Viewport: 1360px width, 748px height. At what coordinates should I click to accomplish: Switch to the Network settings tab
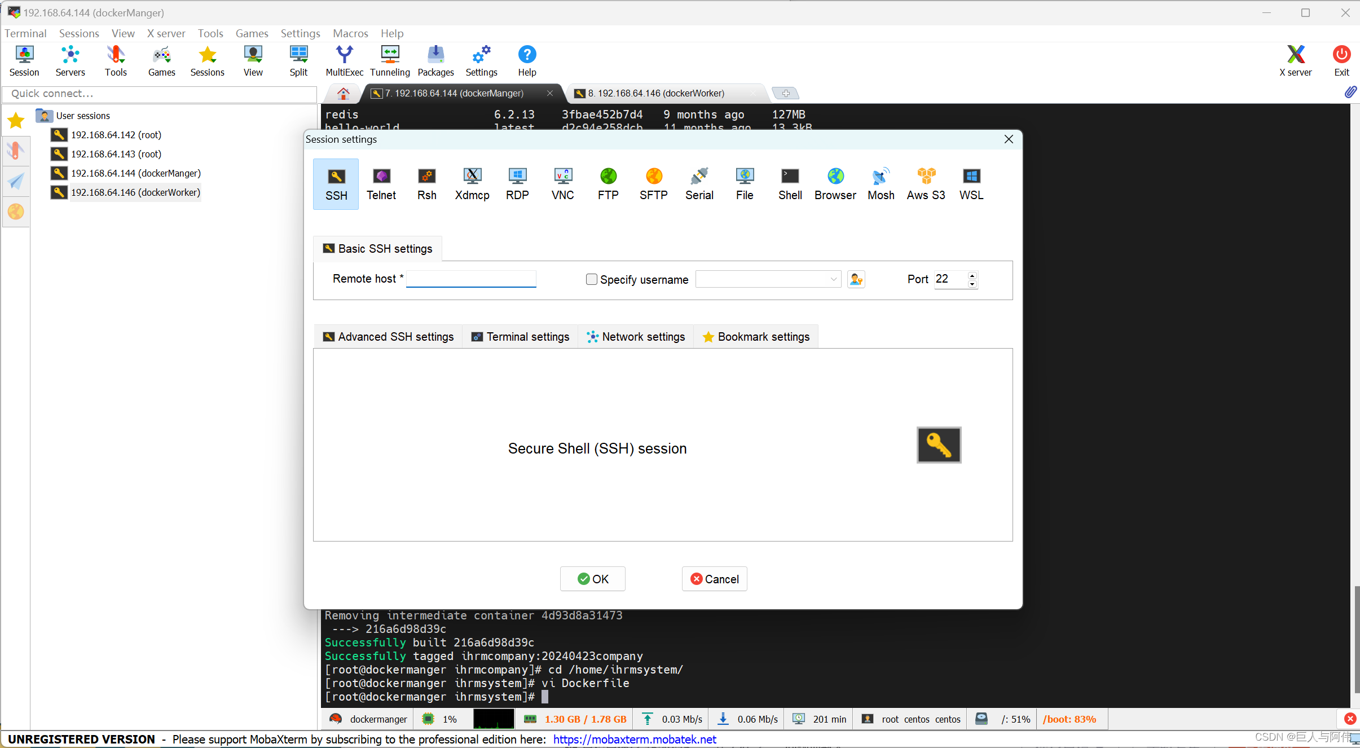click(636, 337)
